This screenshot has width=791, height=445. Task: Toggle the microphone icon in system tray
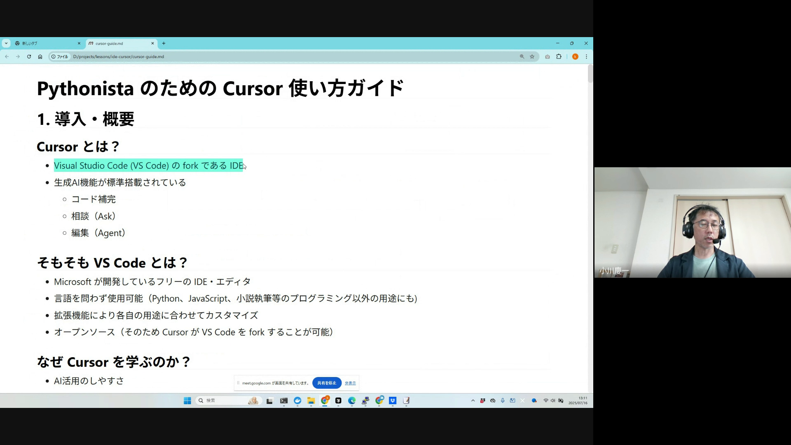point(503,400)
